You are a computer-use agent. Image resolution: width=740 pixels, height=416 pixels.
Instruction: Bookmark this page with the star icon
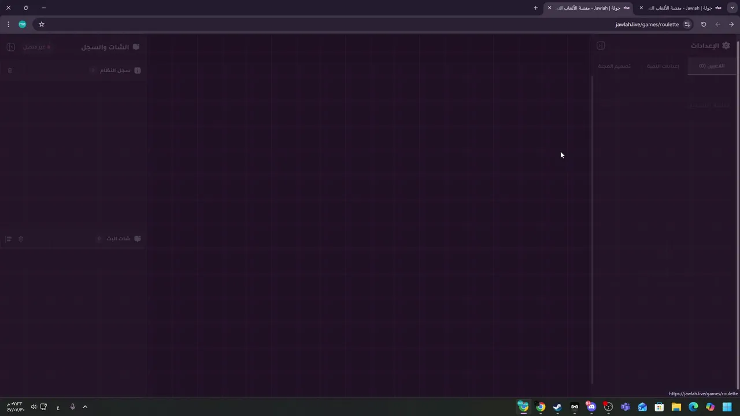42,24
